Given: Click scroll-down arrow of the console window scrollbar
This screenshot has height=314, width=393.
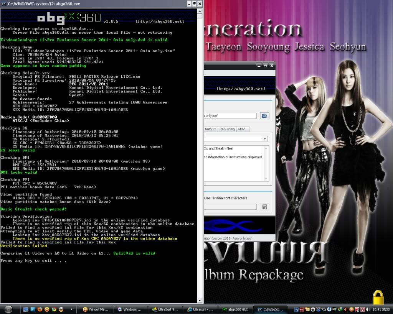Looking at the screenshot, I should coord(200,300).
